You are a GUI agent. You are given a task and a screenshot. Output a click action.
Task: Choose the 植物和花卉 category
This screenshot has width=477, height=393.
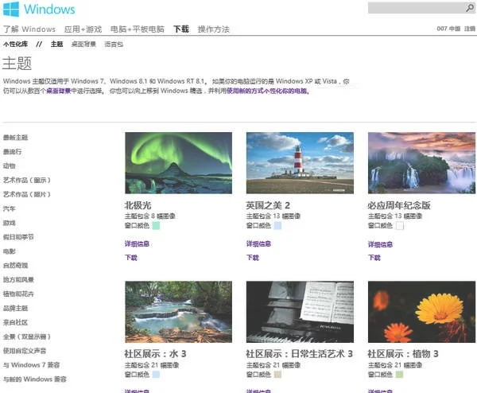click(x=18, y=294)
